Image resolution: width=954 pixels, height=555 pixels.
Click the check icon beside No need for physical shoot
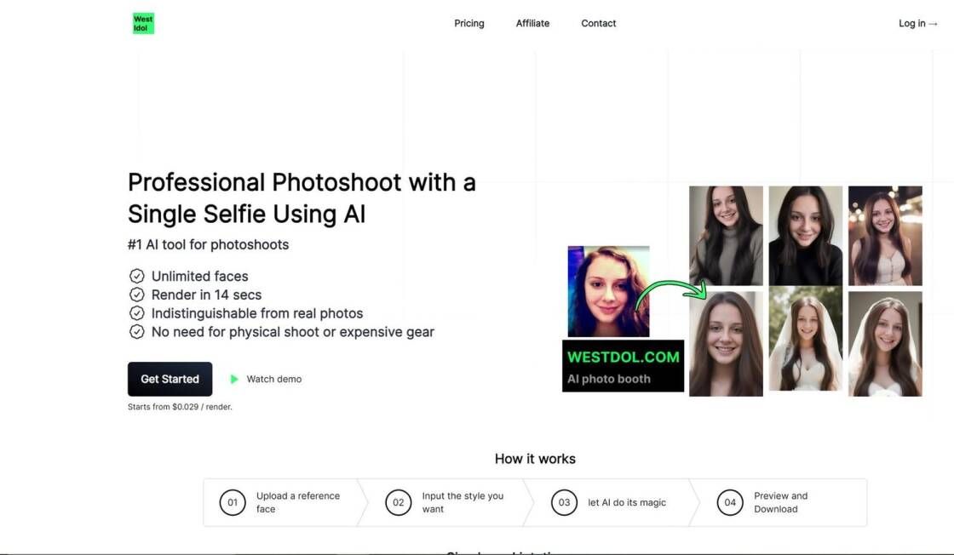coord(137,332)
